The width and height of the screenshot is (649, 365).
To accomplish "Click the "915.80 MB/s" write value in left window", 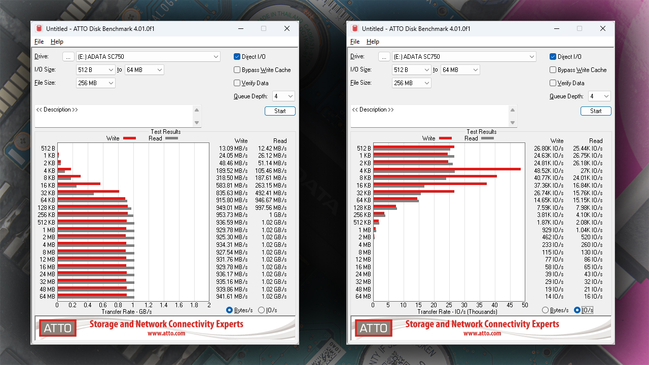I will point(231,200).
